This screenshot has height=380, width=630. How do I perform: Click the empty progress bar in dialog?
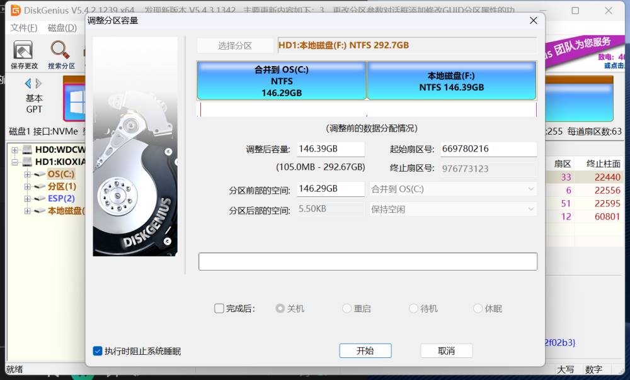tap(368, 262)
